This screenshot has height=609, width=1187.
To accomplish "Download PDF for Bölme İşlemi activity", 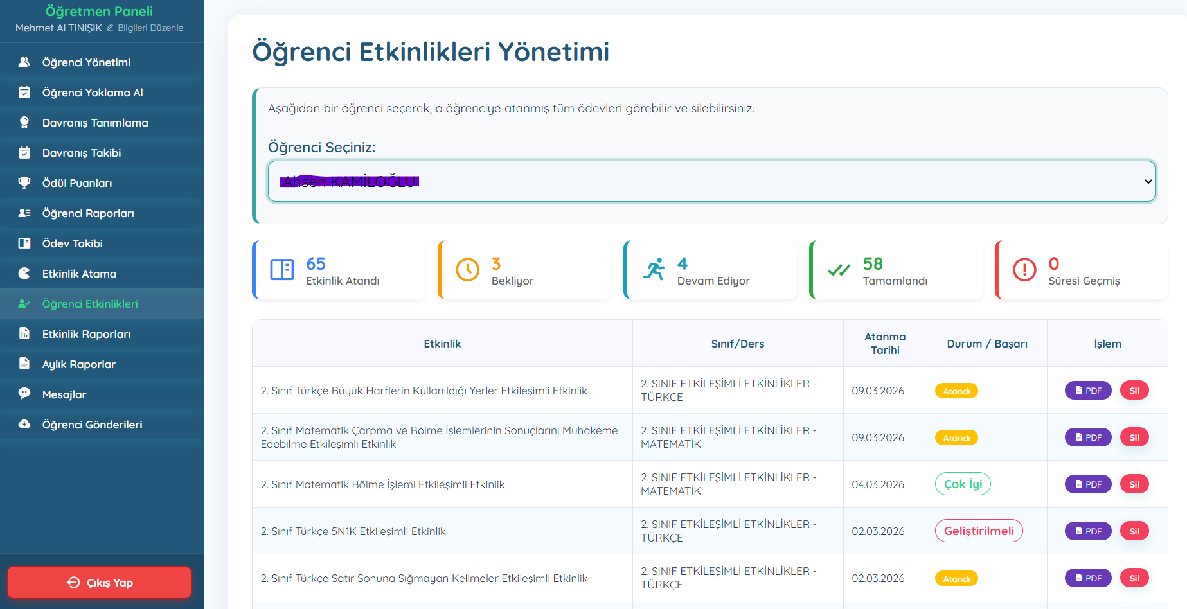I will [1087, 484].
